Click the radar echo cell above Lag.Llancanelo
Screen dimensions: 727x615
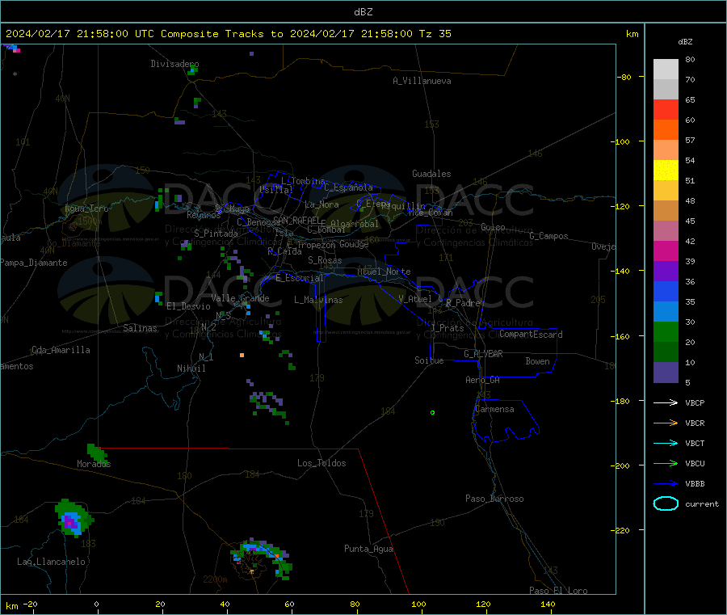click(x=74, y=519)
